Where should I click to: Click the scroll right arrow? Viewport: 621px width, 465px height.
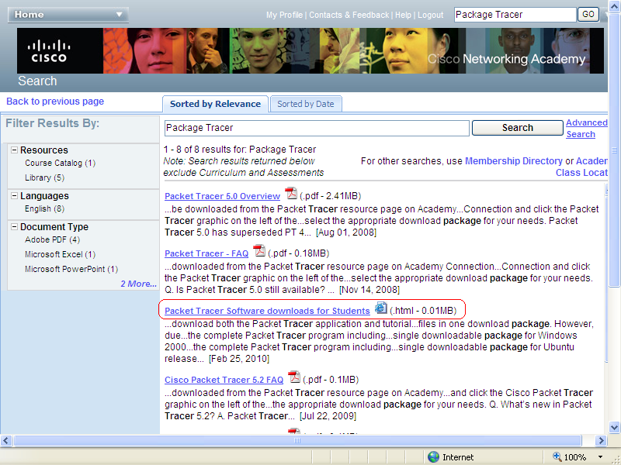click(x=601, y=440)
